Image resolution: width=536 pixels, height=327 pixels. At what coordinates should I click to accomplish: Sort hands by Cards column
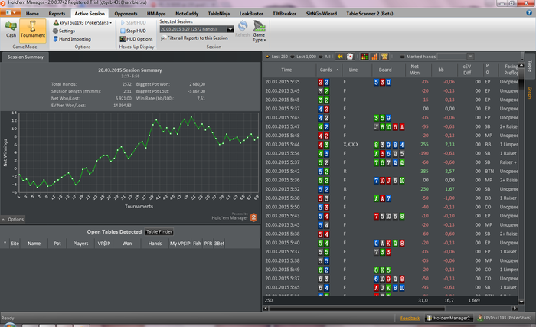[x=328, y=70]
